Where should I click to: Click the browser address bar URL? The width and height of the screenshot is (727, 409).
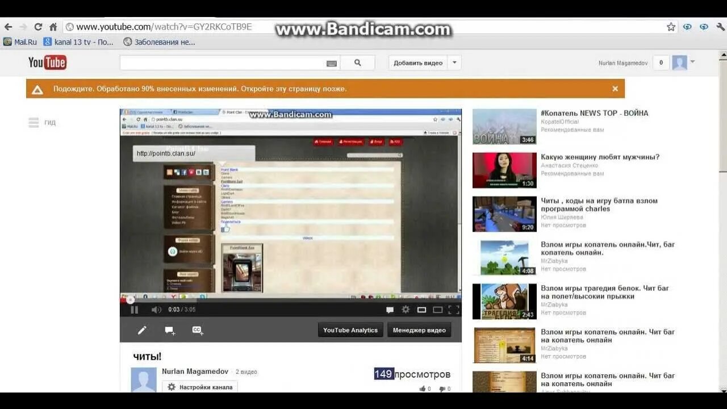164,27
